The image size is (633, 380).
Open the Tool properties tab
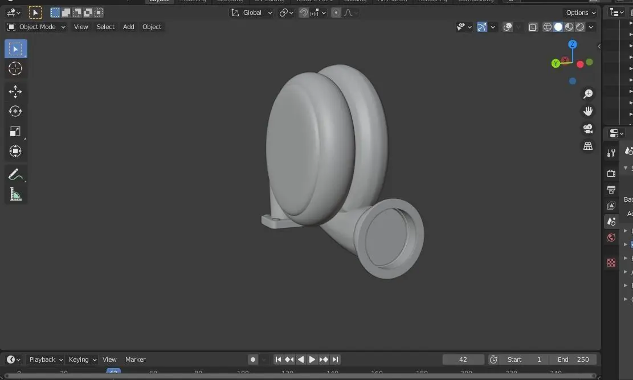(611, 153)
